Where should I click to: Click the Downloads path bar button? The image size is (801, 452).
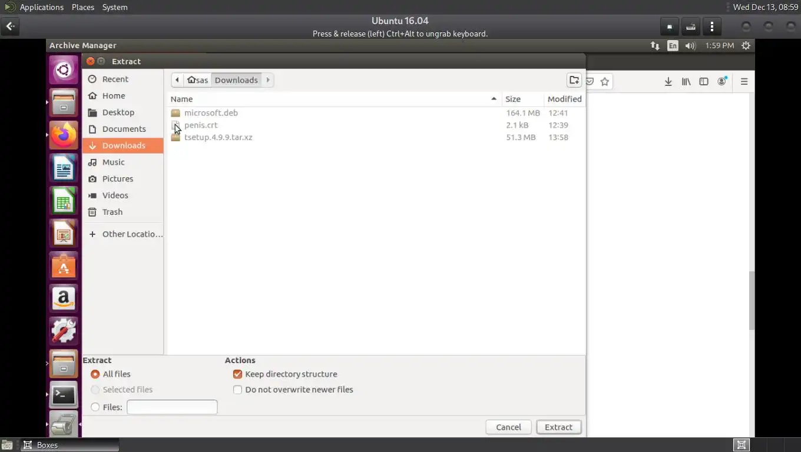pos(236,80)
